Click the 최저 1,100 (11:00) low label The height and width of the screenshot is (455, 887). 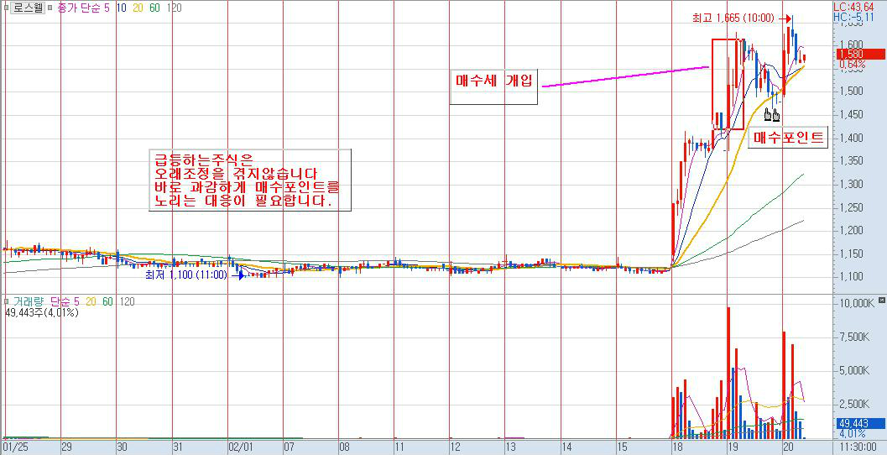pos(186,275)
